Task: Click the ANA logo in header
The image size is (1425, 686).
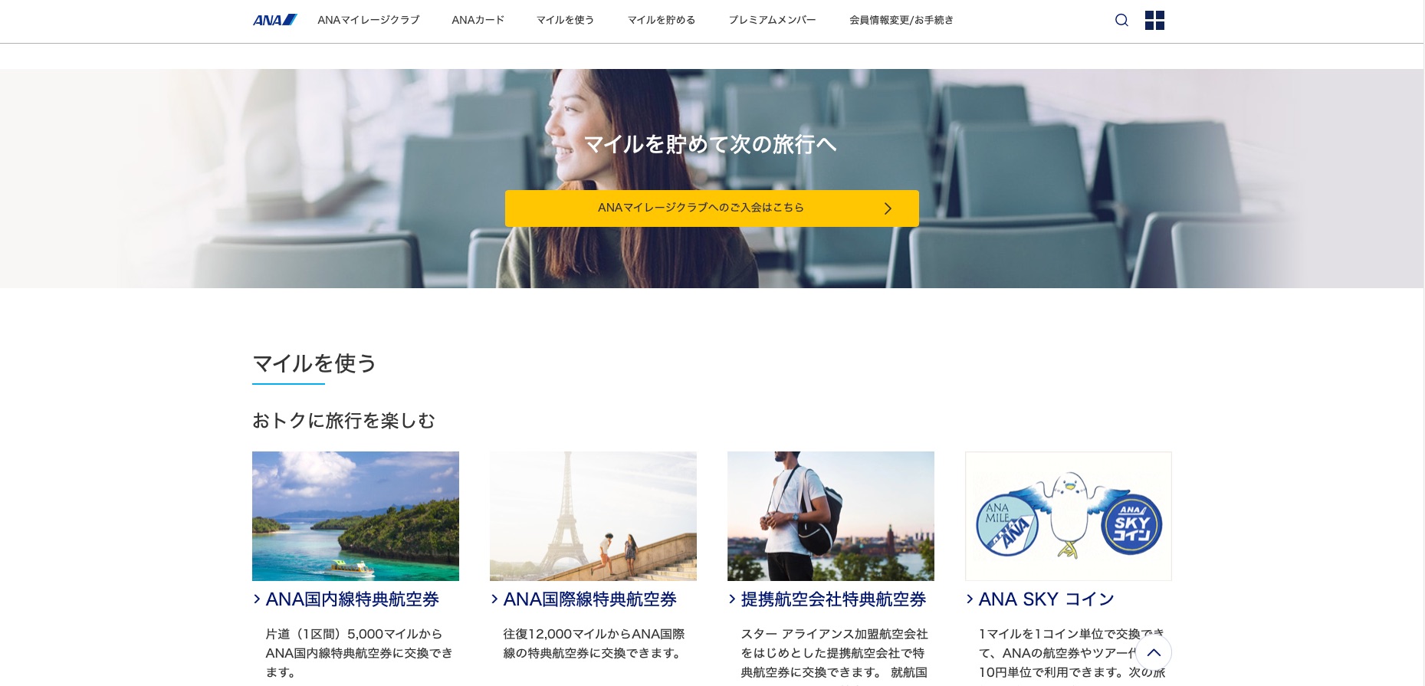Action: click(x=274, y=20)
